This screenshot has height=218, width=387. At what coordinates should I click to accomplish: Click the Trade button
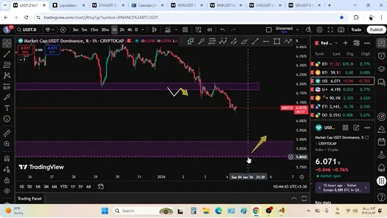click(356, 30)
